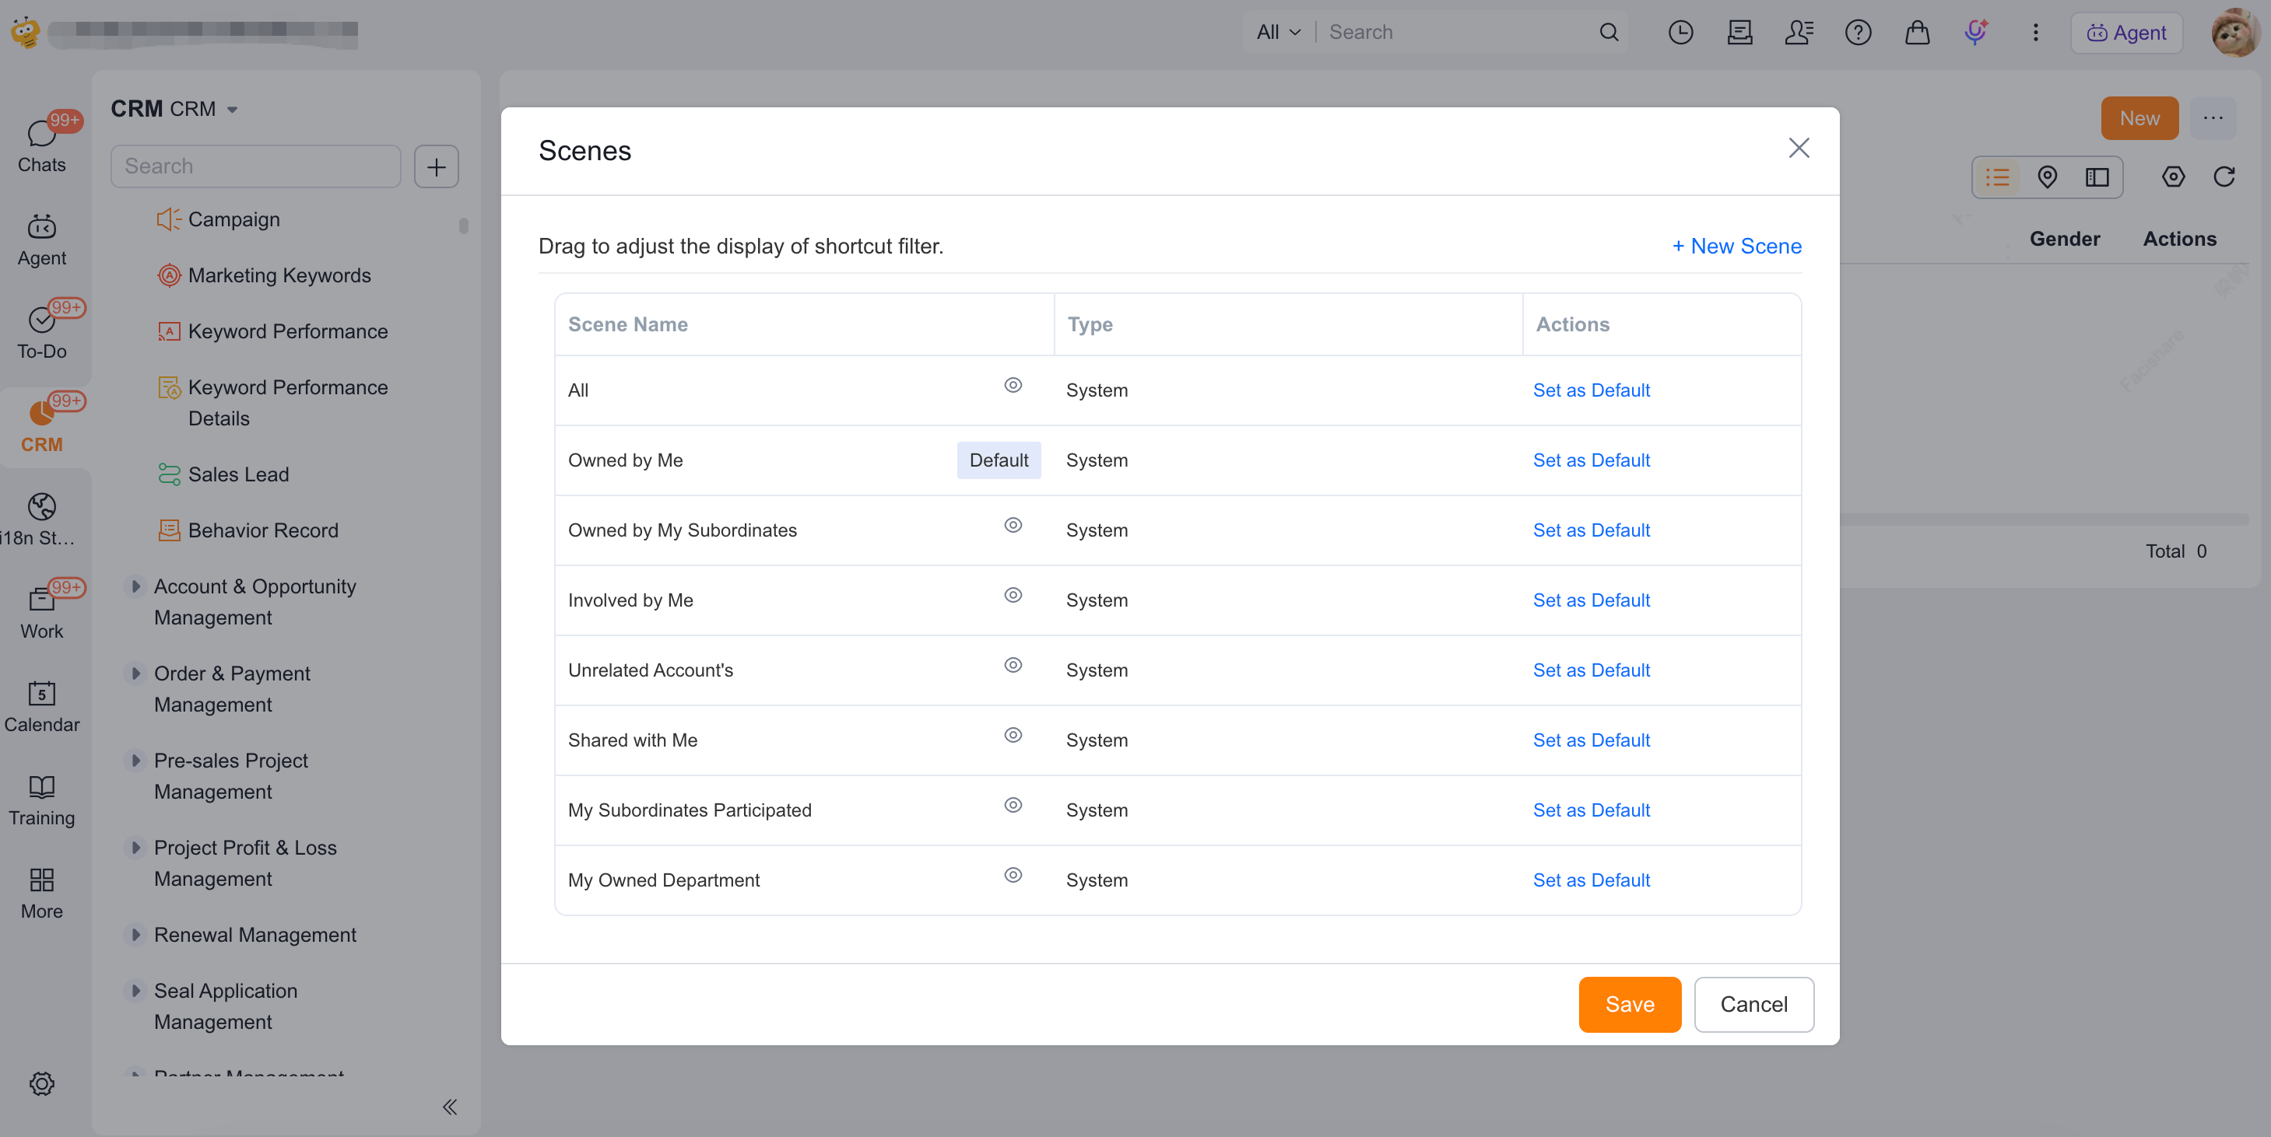
Task: Expand Renewal Management group
Action: (x=135, y=935)
